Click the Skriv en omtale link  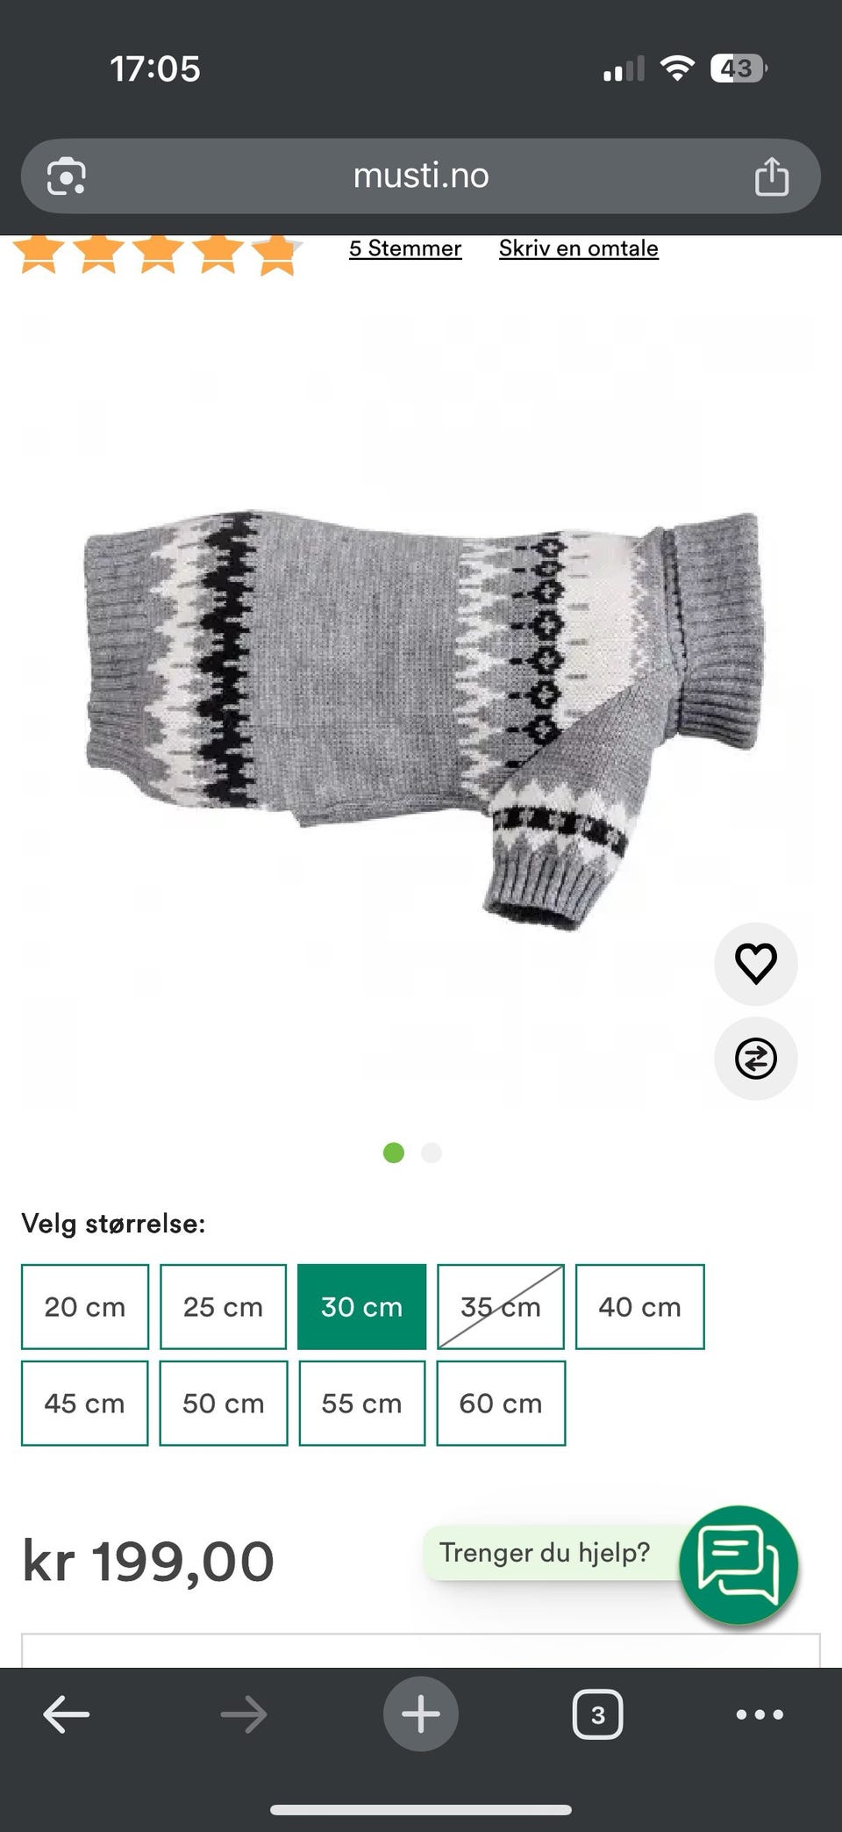click(579, 248)
